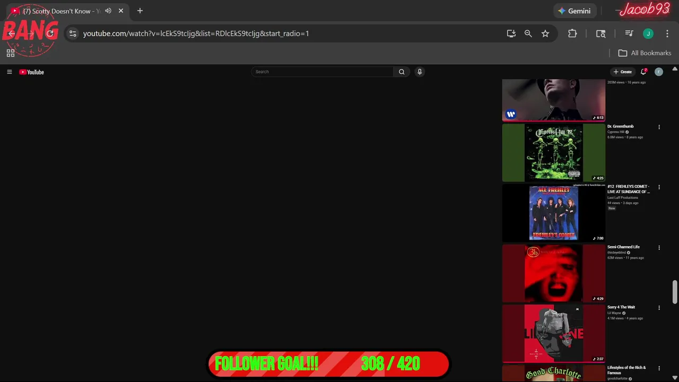Open the media search icon beside Extensions
This screenshot has height=382, width=679.
[600, 33]
